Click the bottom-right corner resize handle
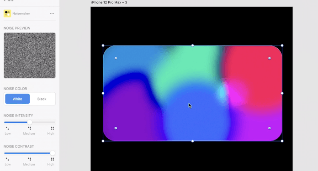This screenshot has height=171, width=318. pos(282,141)
